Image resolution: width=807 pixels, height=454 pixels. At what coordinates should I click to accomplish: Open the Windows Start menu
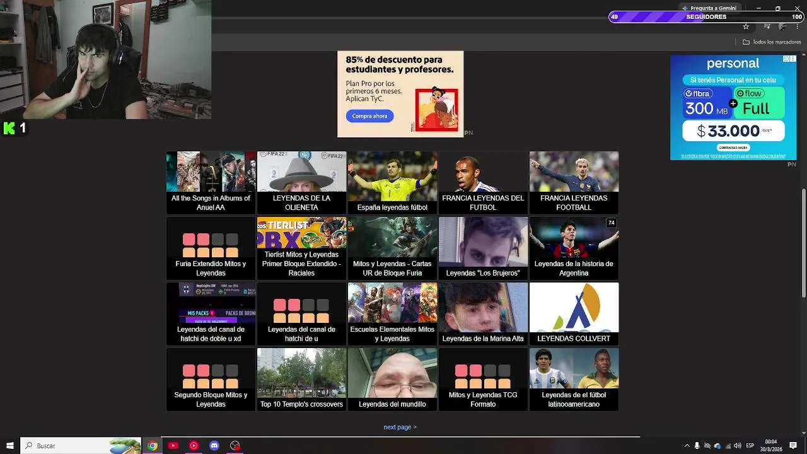(x=9, y=446)
